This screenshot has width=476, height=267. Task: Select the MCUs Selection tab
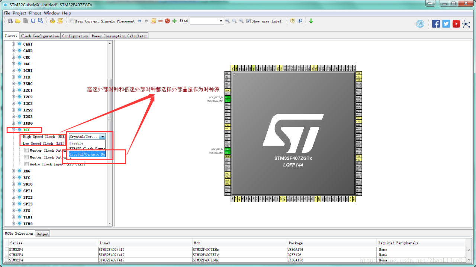[19, 234]
